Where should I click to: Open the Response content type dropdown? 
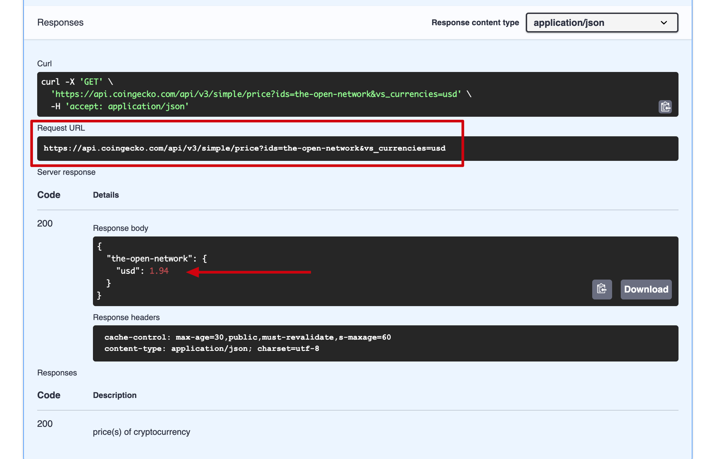(602, 23)
